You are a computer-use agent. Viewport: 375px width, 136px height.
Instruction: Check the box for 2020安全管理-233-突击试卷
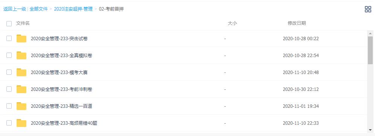point(9,38)
